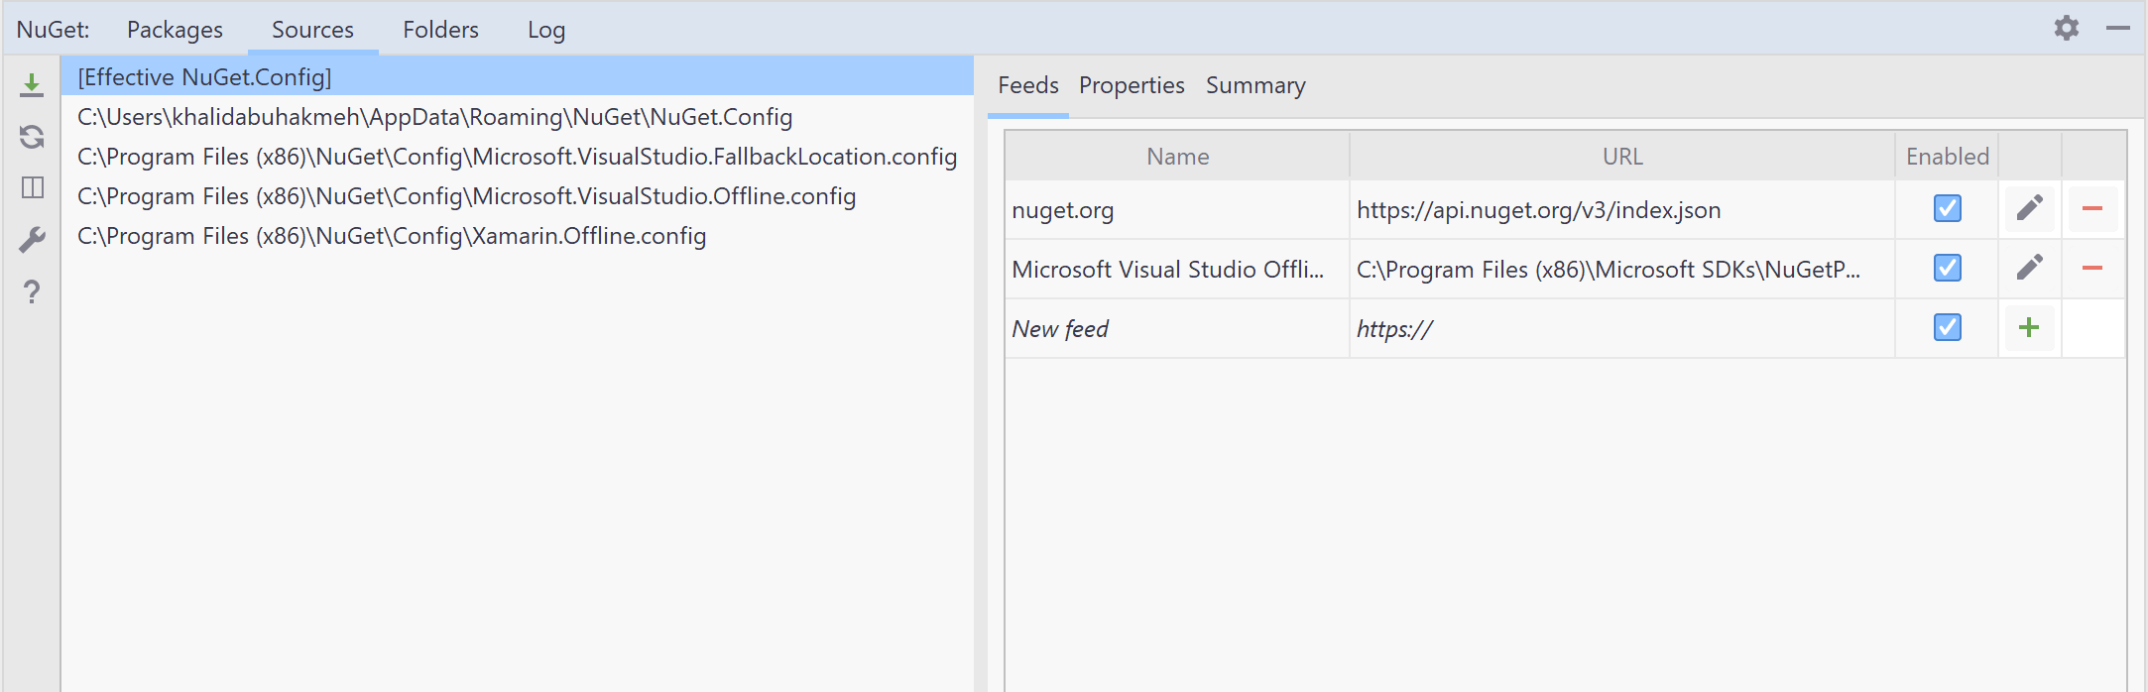Screen dimensions: 2148x692
Task: Delete the Microsoft Visual Studio Offline feed
Action: click(2092, 268)
